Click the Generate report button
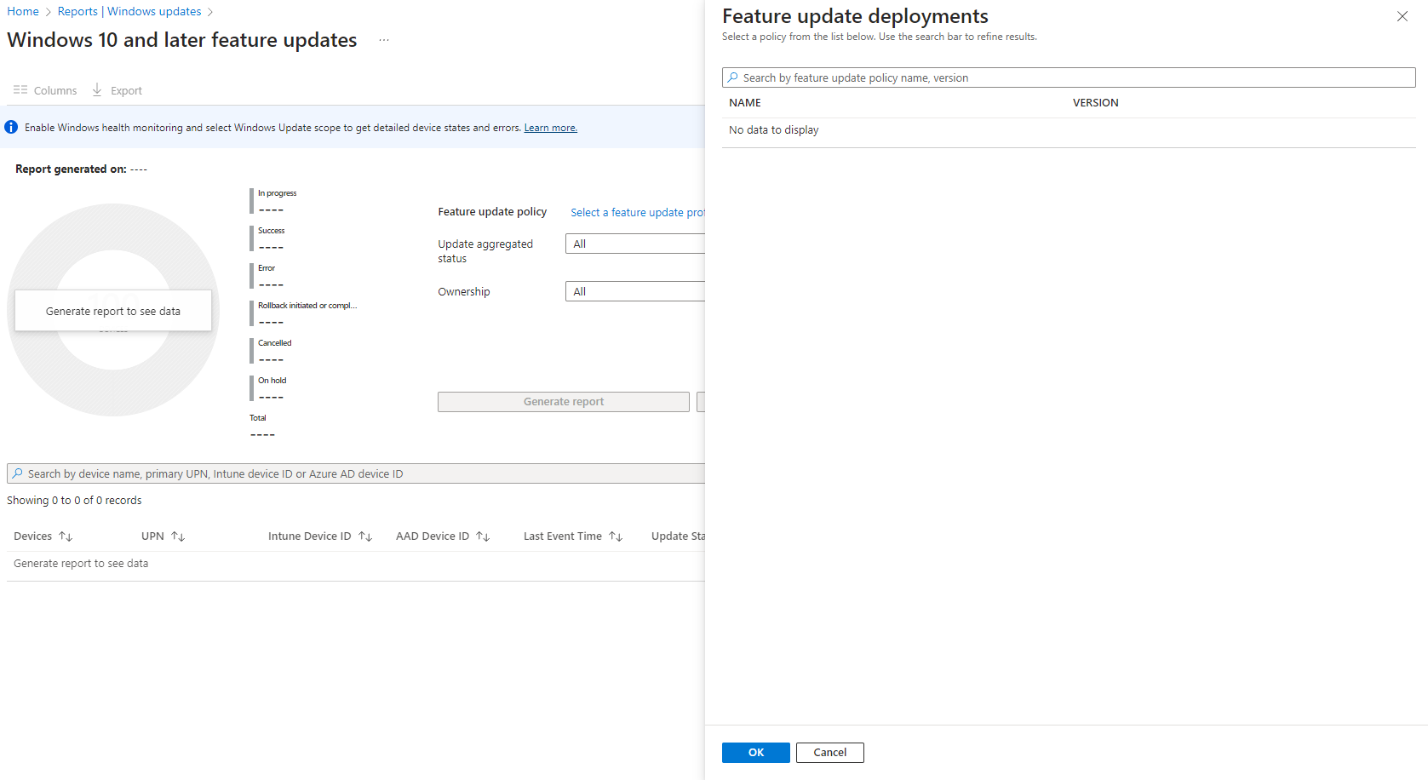This screenshot has width=1428, height=780. tap(564, 402)
